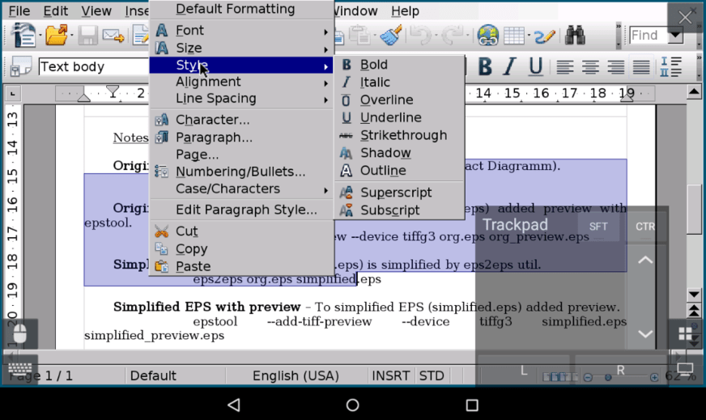This screenshot has width=706, height=420.
Task: Tap the trackpad down chevron button
Action: click(645, 333)
